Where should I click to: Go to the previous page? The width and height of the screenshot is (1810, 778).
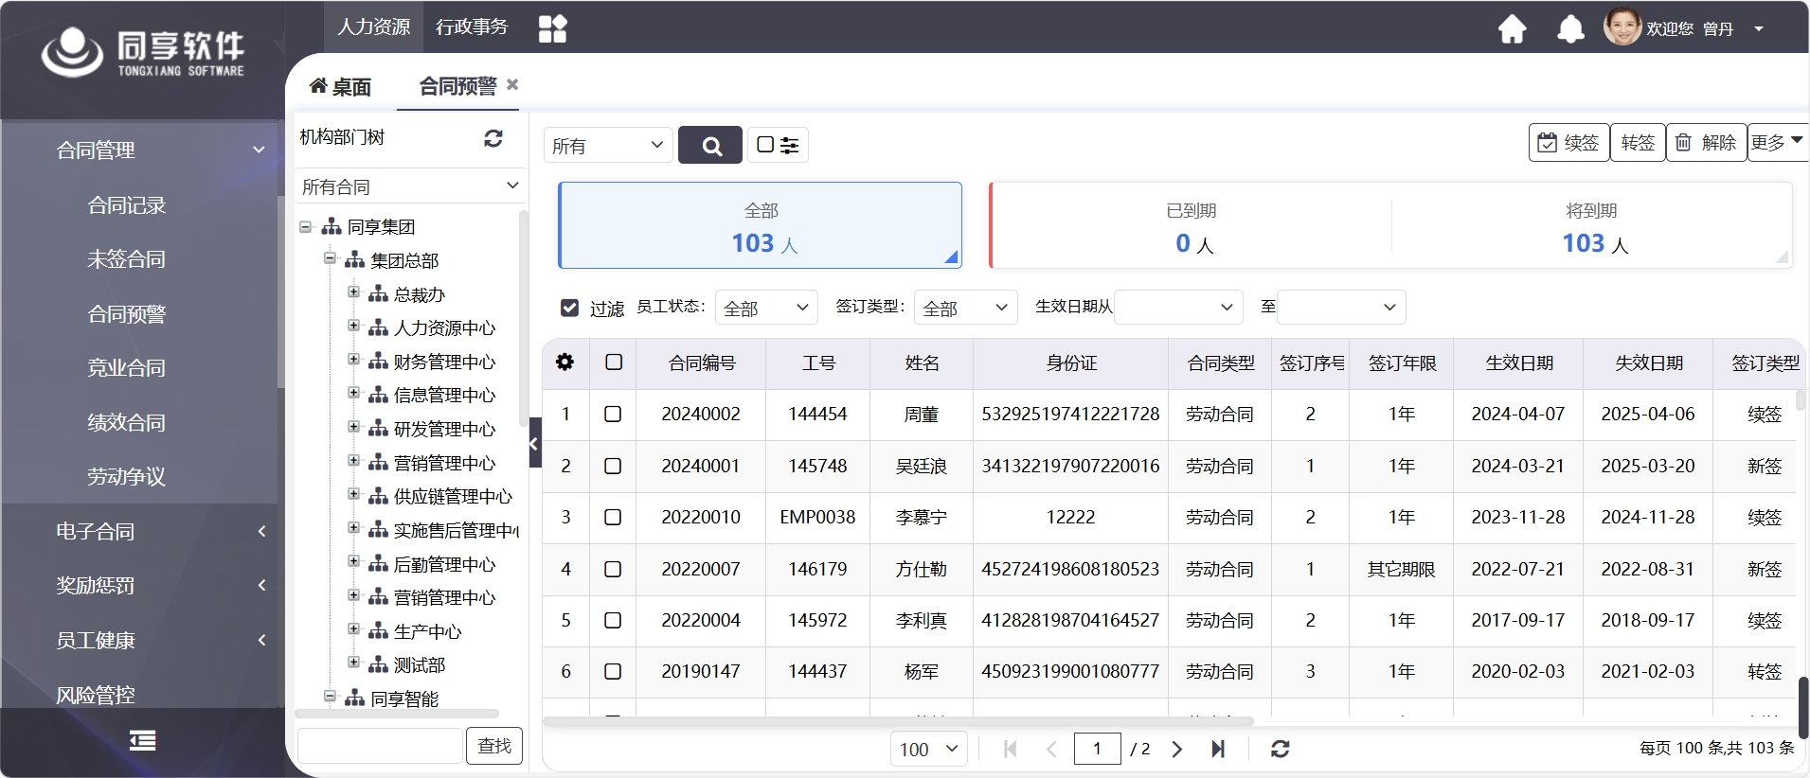[1051, 749]
